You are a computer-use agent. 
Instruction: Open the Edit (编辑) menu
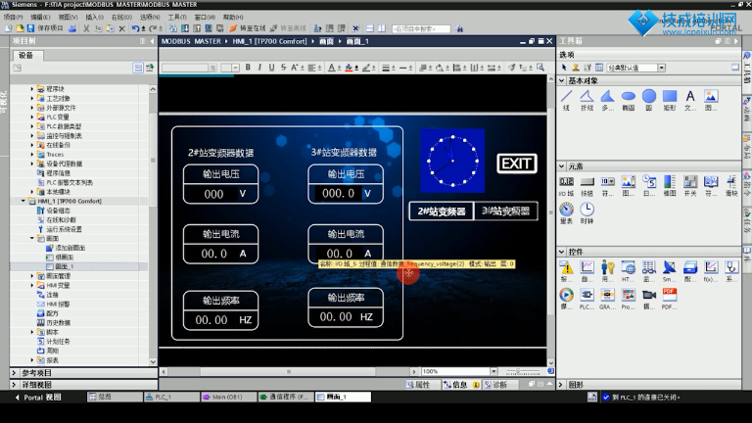(x=40, y=17)
